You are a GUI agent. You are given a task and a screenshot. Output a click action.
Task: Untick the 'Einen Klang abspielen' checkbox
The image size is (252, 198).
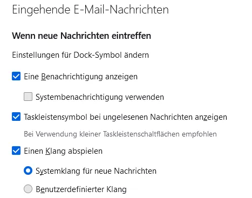(x=16, y=151)
